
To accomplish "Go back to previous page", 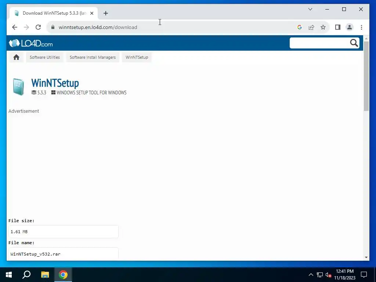I will 15,27.
